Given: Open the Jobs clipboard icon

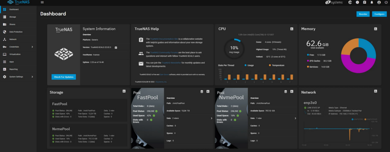Looking at the screenshot, I should (364, 2).
